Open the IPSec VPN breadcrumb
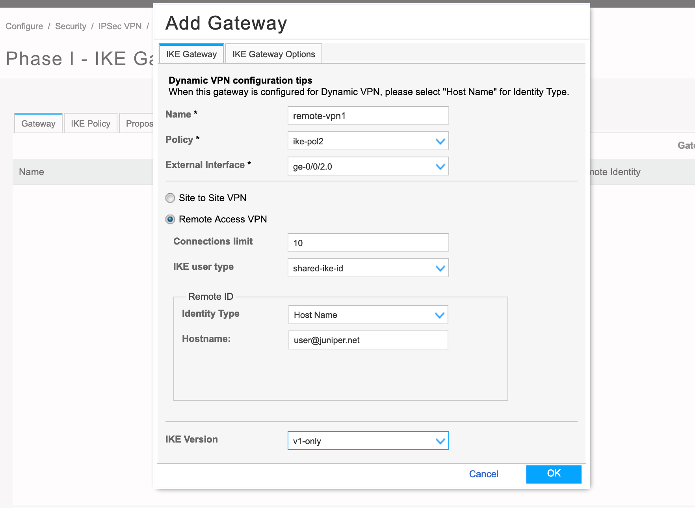This screenshot has width=695, height=508. coord(119,26)
